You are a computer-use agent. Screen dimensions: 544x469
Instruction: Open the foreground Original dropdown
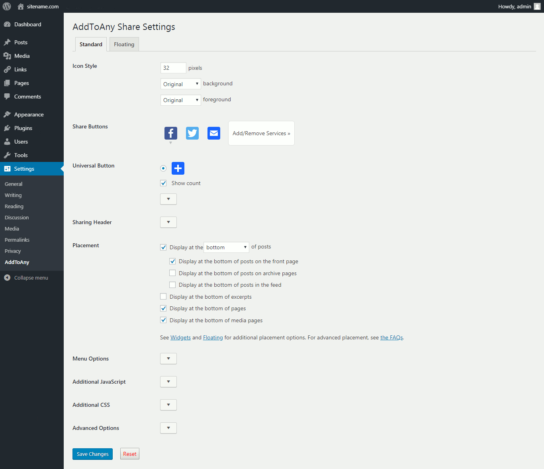tap(181, 100)
